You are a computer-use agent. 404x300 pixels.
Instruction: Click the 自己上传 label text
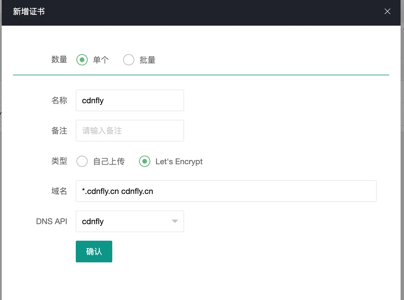click(x=109, y=161)
